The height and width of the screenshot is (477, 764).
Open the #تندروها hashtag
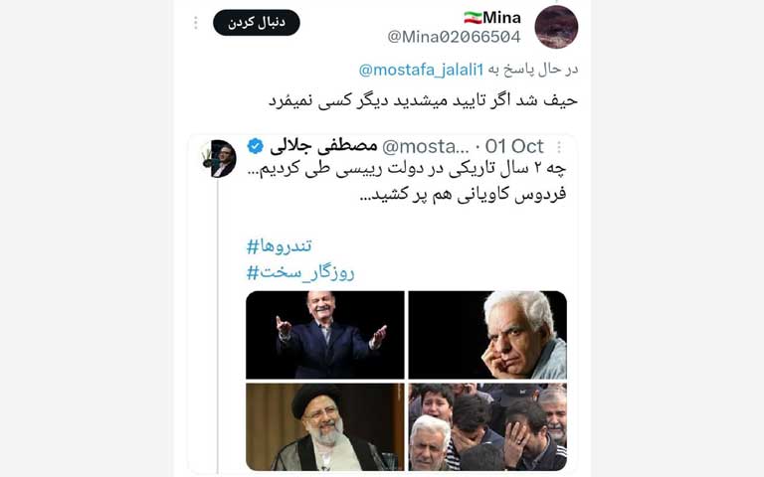(280, 246)
